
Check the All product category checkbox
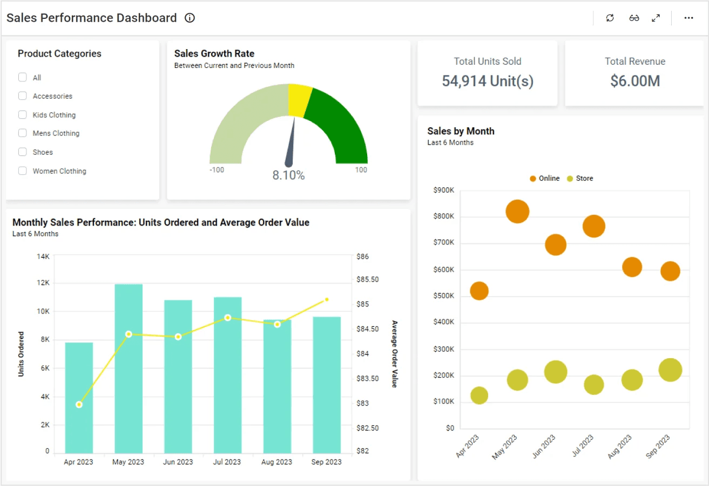pos(23,77)
